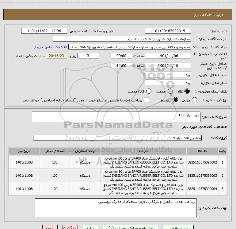The width and height of the screenshot is (236, 229).
Task: Click the need date in row 1
Action: [24, 162]
